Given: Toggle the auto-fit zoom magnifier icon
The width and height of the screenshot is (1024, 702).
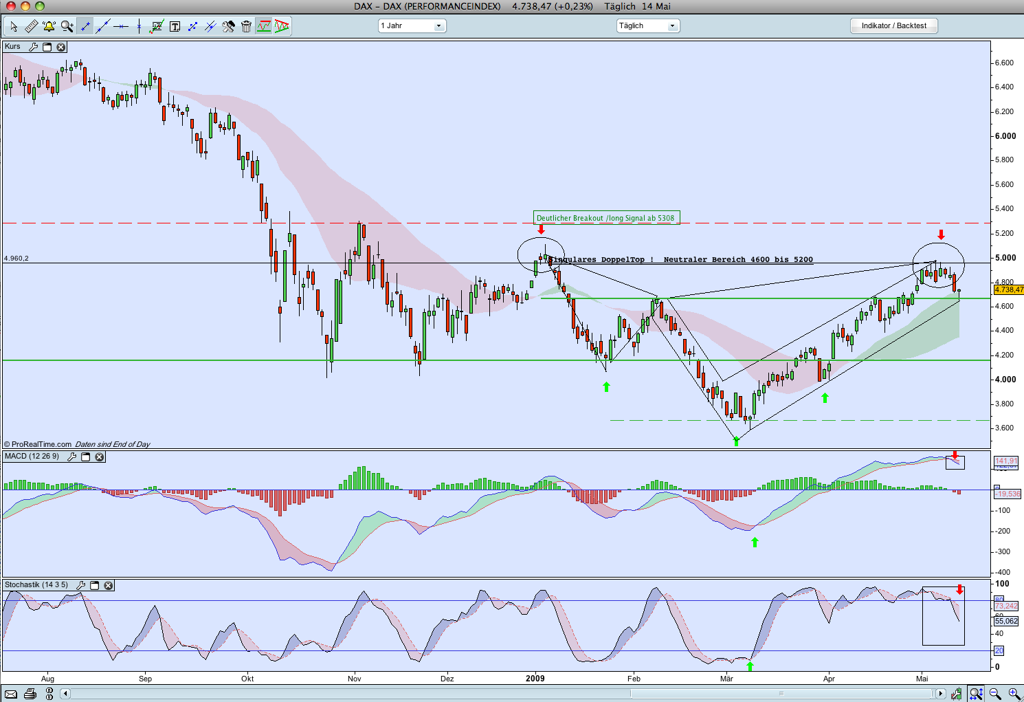Looking at the screenshot, I should 976,694.
